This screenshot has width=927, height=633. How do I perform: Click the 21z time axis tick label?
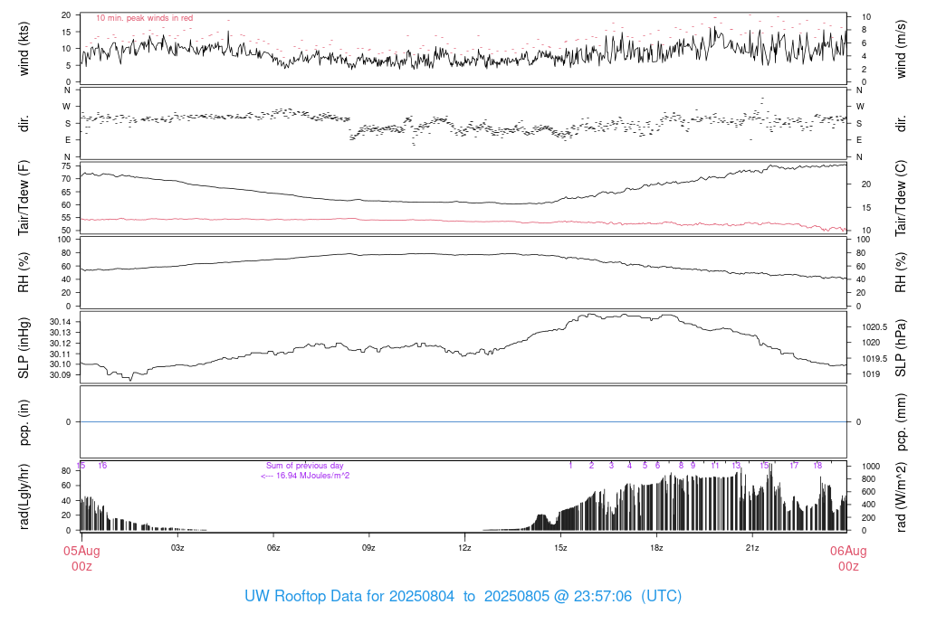pos(751,548)
